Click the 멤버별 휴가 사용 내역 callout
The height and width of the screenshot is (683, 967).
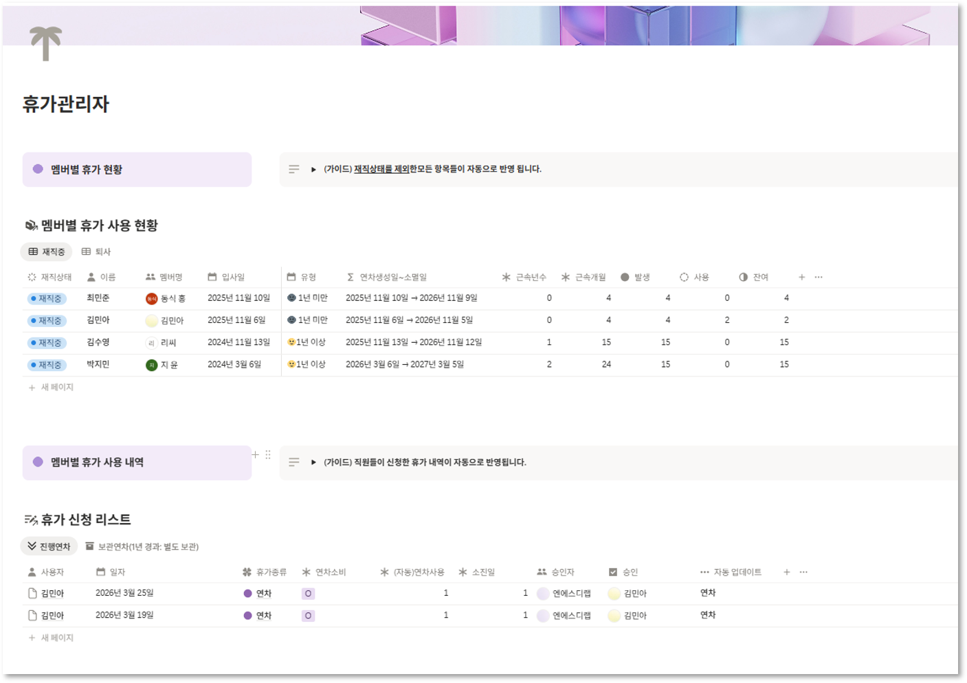tap(137, 462)
